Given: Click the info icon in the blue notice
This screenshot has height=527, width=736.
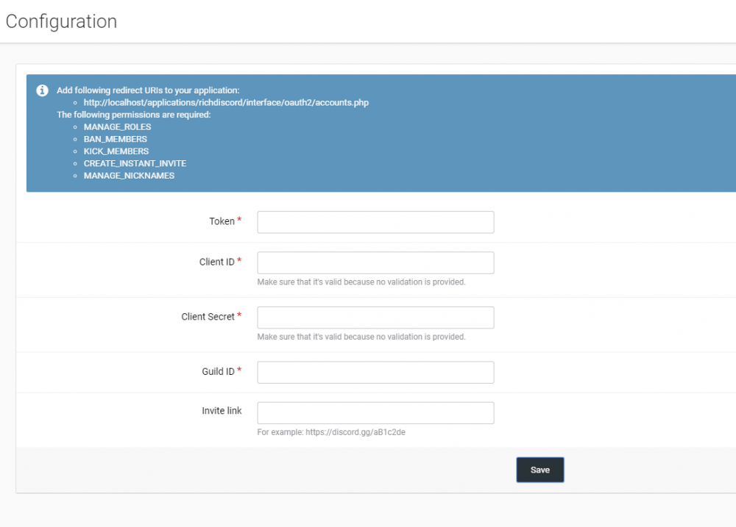Looking at the screenshot, I should [x=43, y=90].
